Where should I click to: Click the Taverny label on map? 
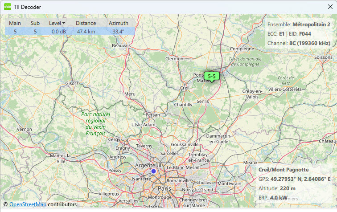click(x=144, y=146)
